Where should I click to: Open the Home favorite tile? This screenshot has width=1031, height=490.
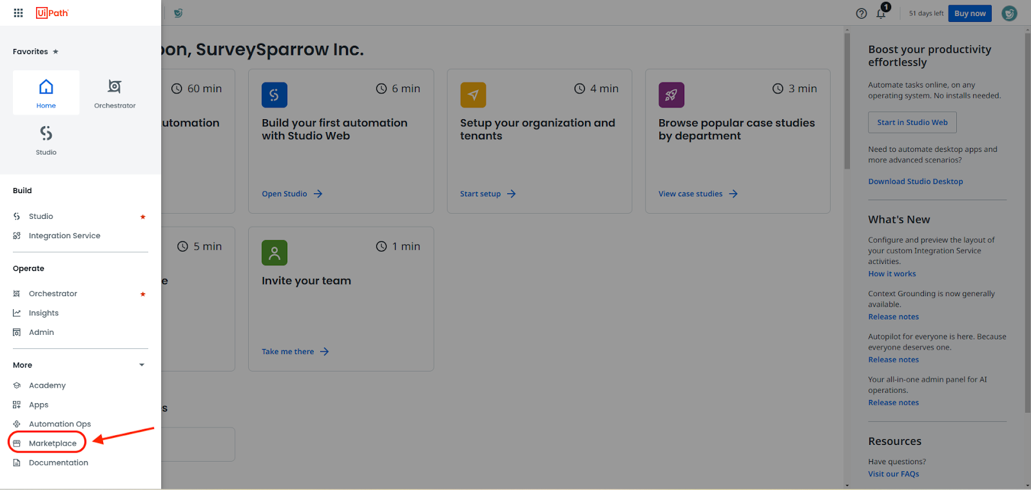[46, 93]
